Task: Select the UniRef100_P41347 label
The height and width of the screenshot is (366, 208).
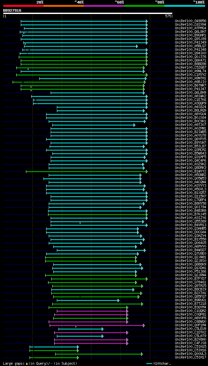Action: 190,89
